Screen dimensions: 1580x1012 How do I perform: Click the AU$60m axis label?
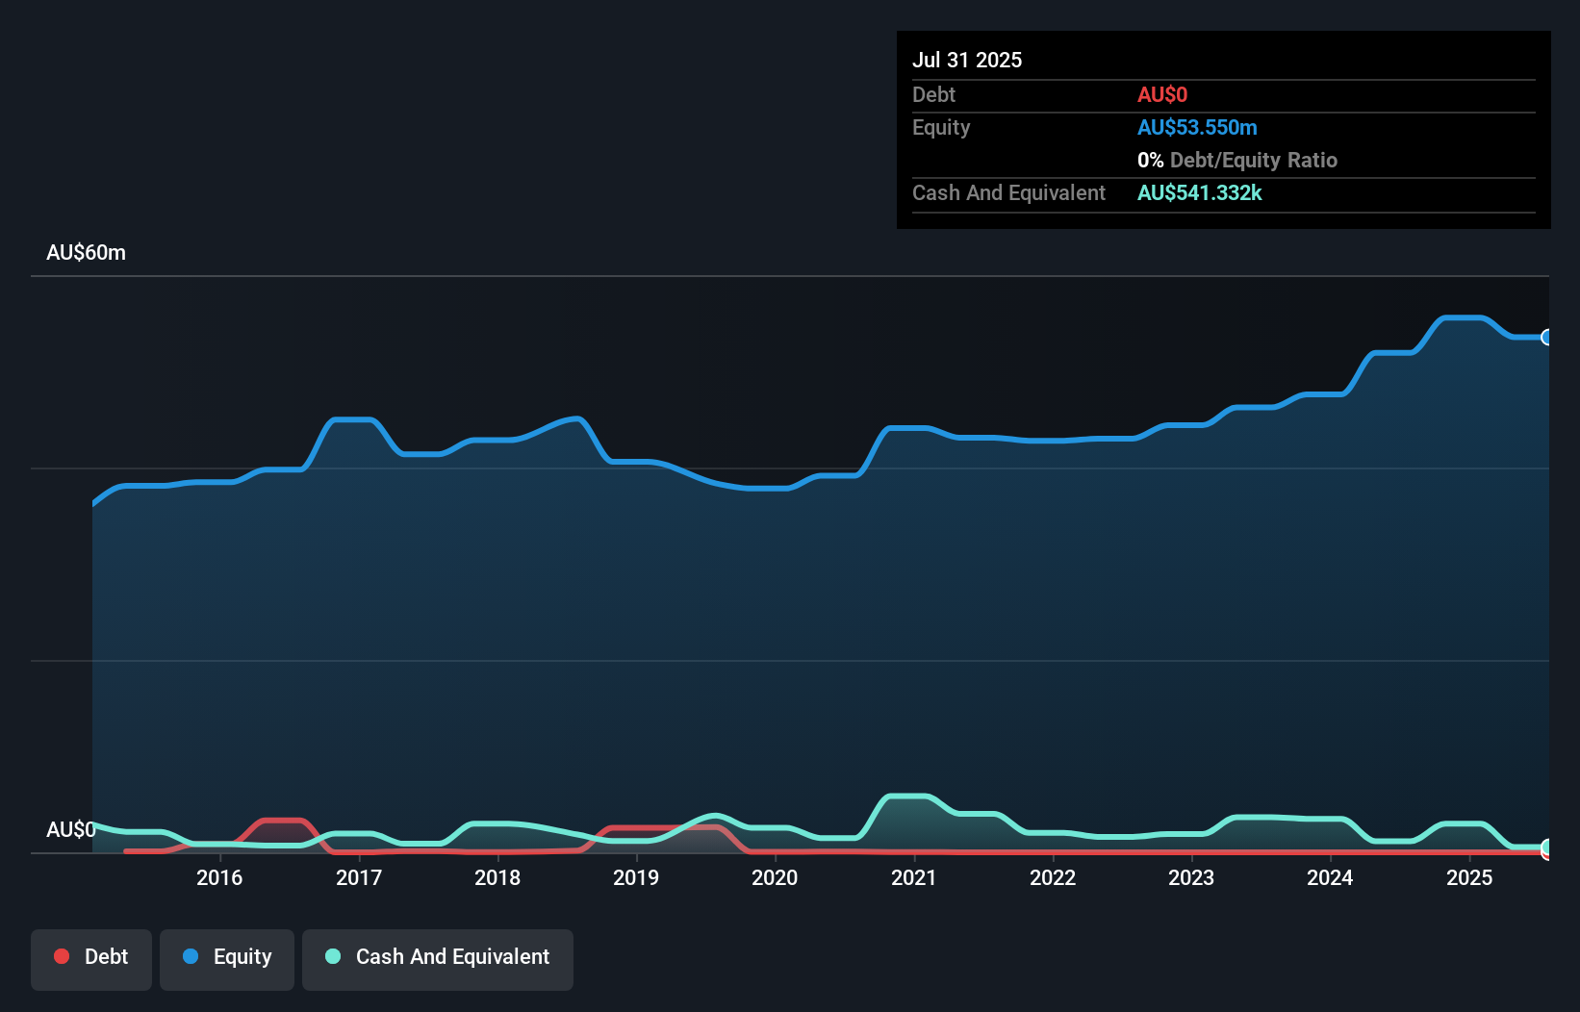(x=86, y=252)
